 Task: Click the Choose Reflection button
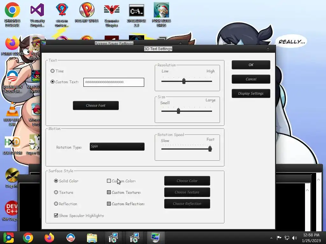point(187,204)
